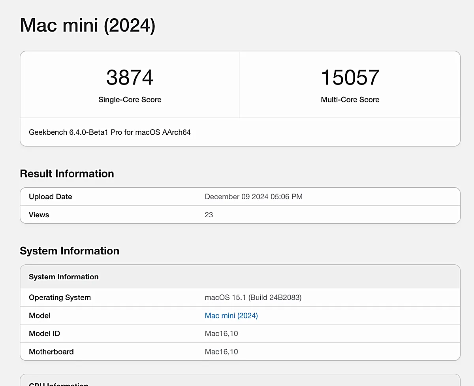Viewport: 474px width, 386px height.
Task: Click the Result Information heading
Action: coord(67,174)
